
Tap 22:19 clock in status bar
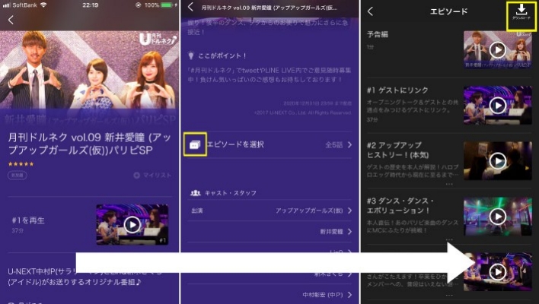[90, 5]
